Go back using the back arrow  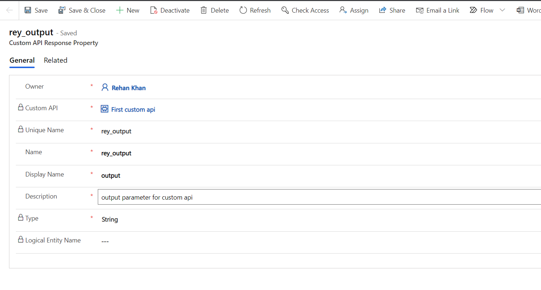pos(10,10)
